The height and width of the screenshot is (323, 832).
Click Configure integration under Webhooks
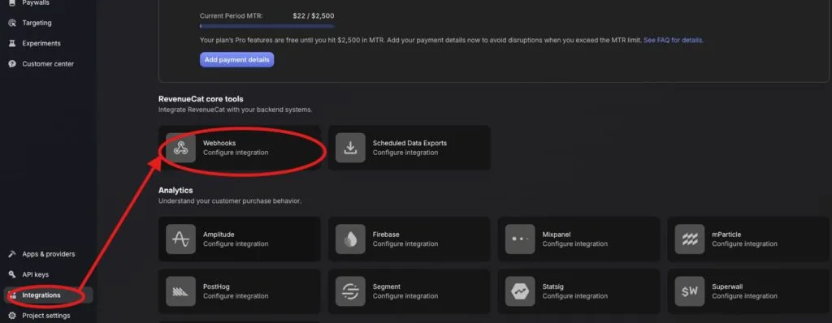coord(236,153)
